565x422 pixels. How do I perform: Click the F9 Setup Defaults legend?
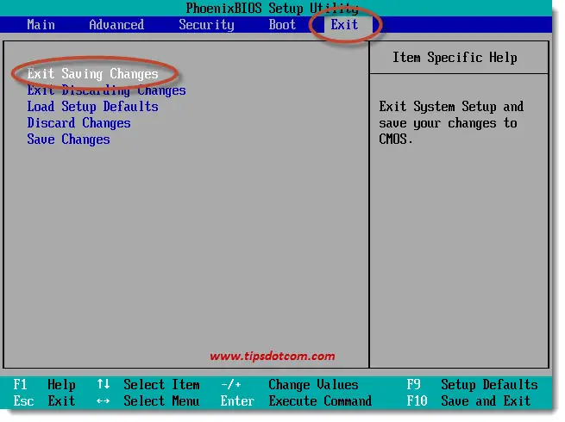click(x=472, y=385)
